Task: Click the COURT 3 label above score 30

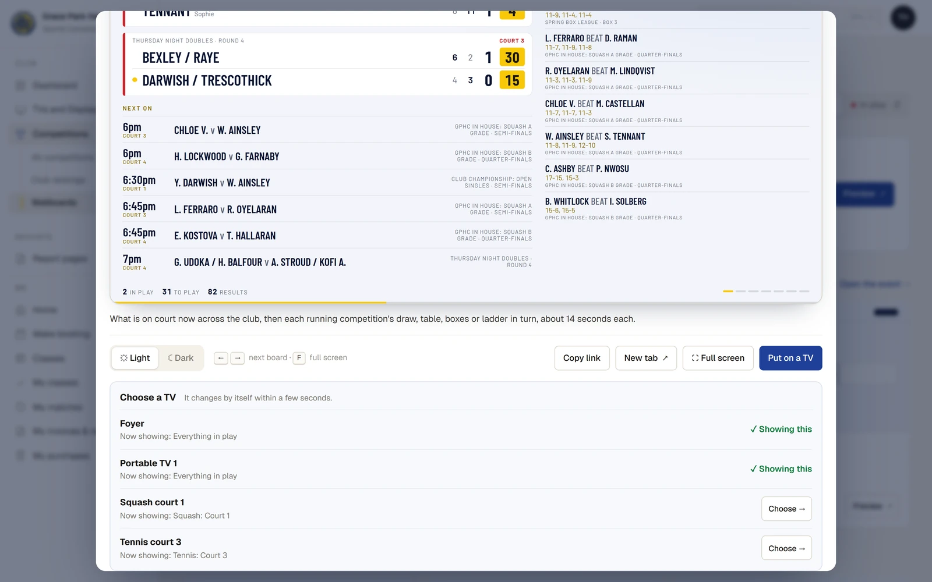Action: [x=511, y=41]
